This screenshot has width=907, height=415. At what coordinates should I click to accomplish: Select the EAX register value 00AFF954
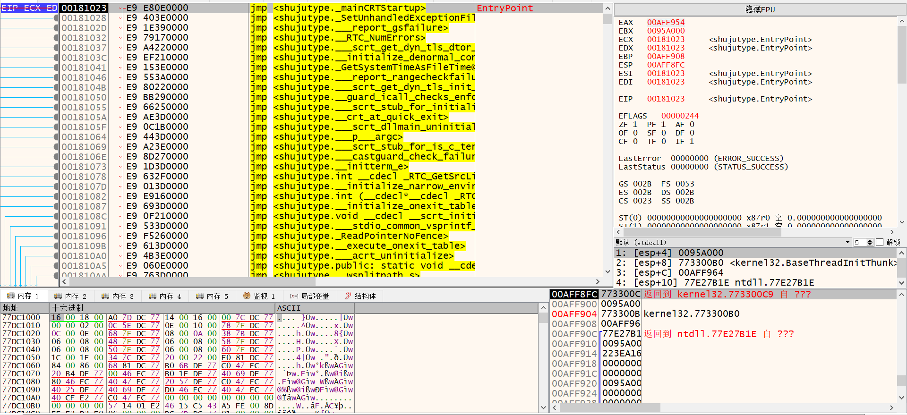pos(666,22)
